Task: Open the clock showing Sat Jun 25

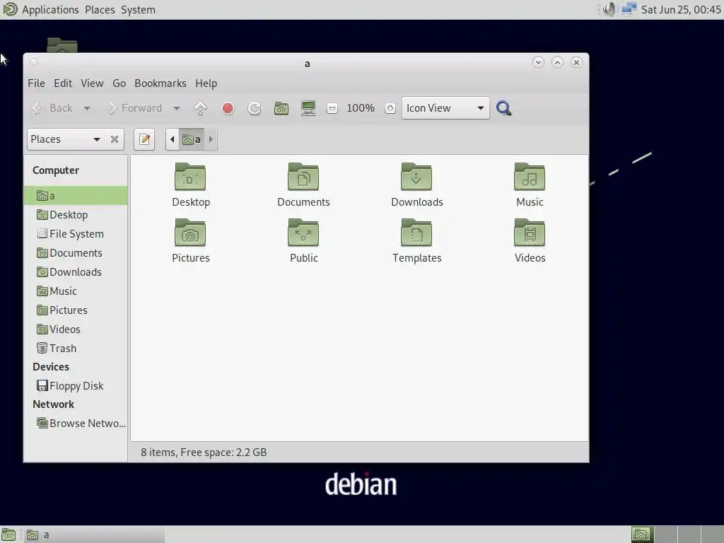Action: (681, 9)
